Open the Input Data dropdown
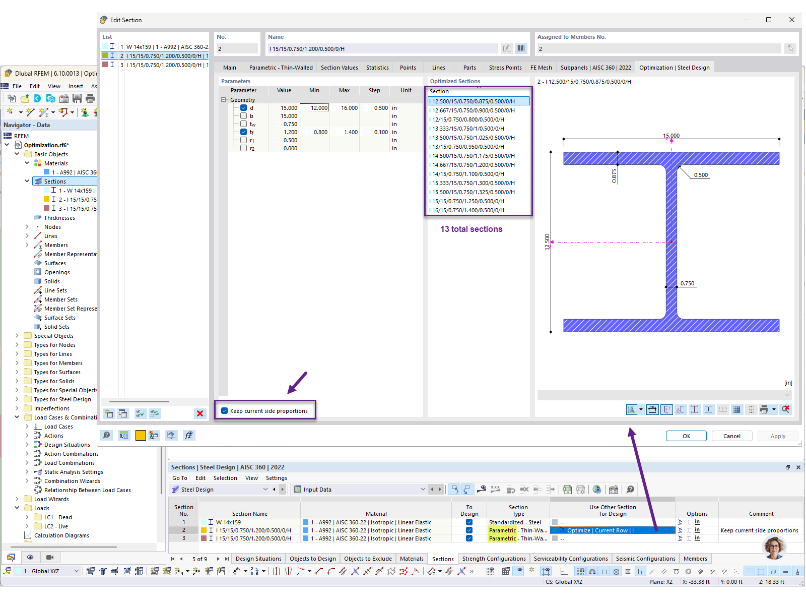Screen dimensions: 806x605 point(423,489)
